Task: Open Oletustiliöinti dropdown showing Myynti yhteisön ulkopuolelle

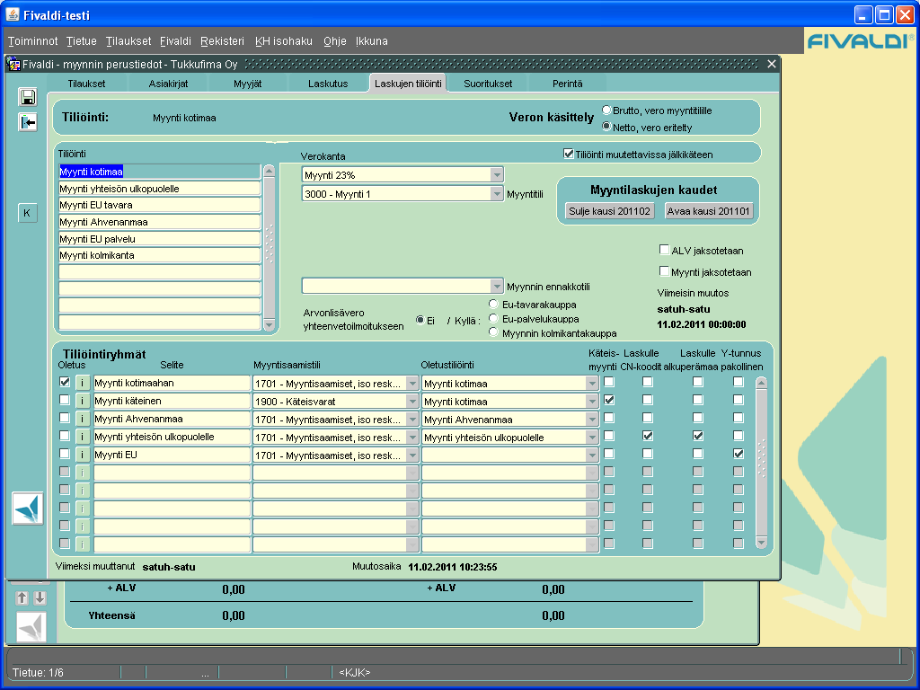Action: (x=592, y=438)
